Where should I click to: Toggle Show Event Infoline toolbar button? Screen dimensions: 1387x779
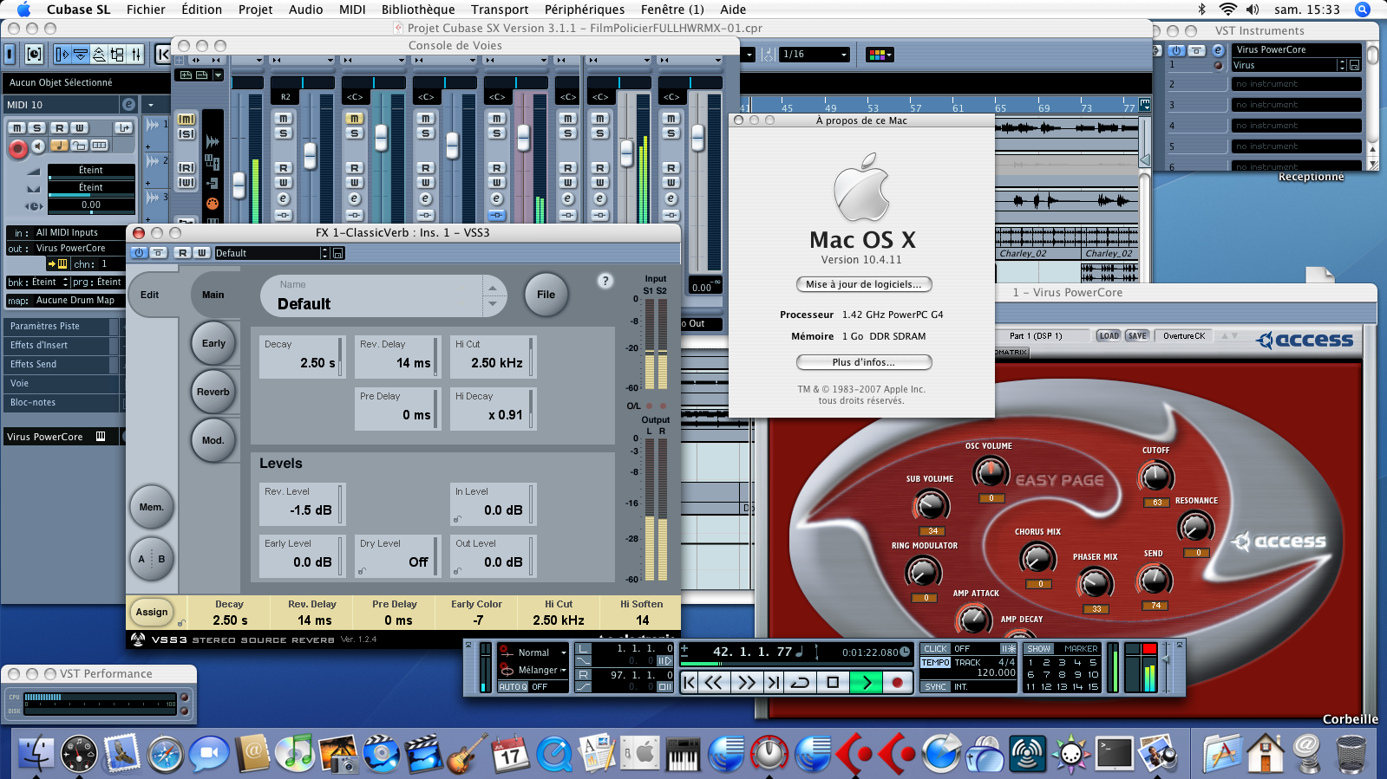pyautogui.click(x=81, y=55)
